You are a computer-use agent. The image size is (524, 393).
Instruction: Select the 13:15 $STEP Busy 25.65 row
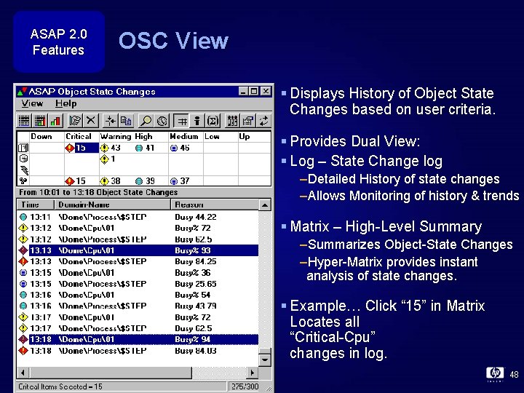point(138,284)
